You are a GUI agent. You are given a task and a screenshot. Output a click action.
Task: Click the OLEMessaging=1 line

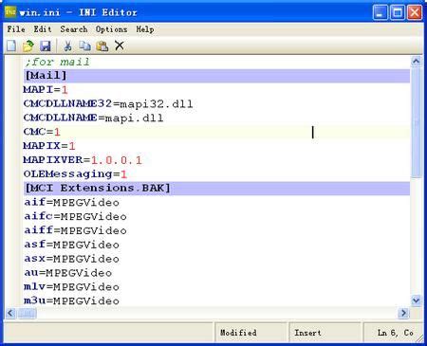[75, 174]
